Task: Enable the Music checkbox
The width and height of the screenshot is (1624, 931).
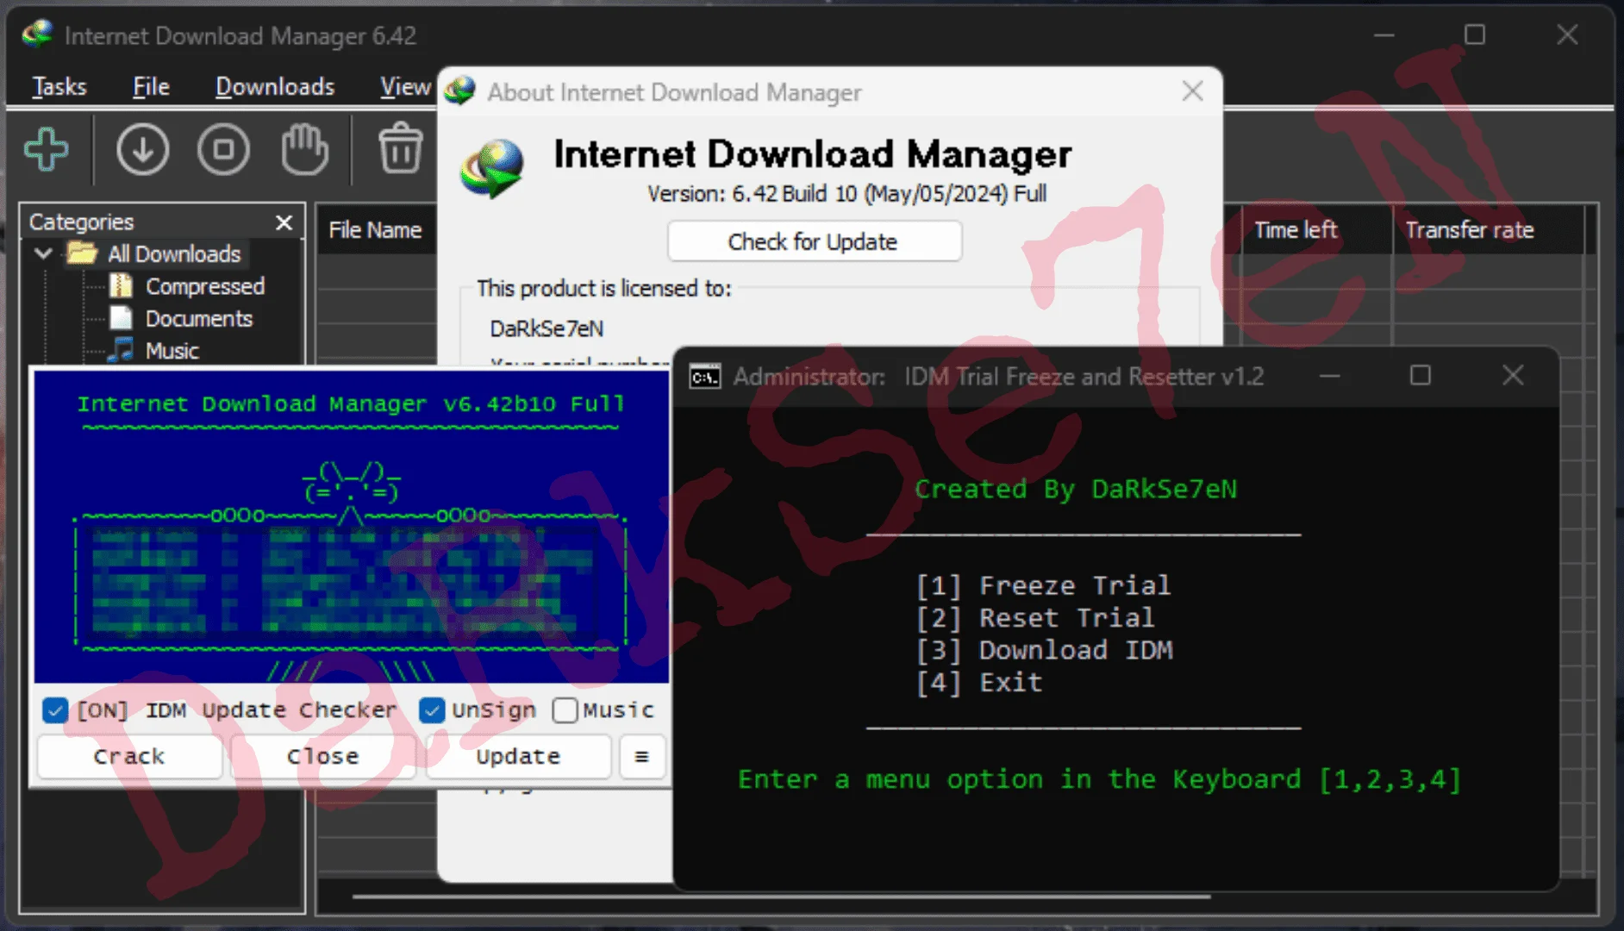Action: pyautogui.click(x=565, y=710)
